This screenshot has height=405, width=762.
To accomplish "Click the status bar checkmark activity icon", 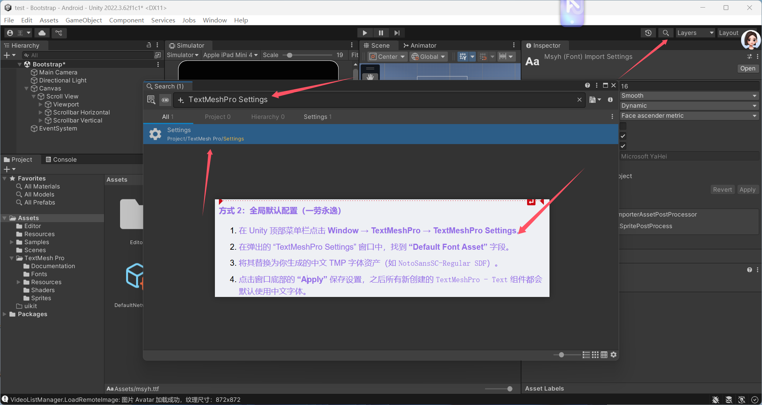I will point(755,399).
